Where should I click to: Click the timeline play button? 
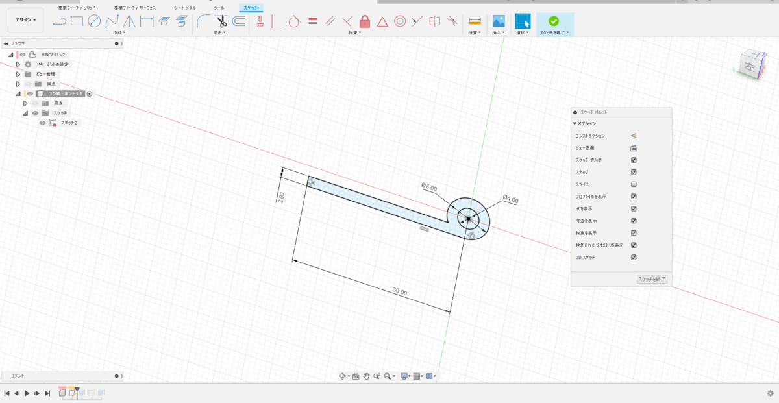(27, 393)
